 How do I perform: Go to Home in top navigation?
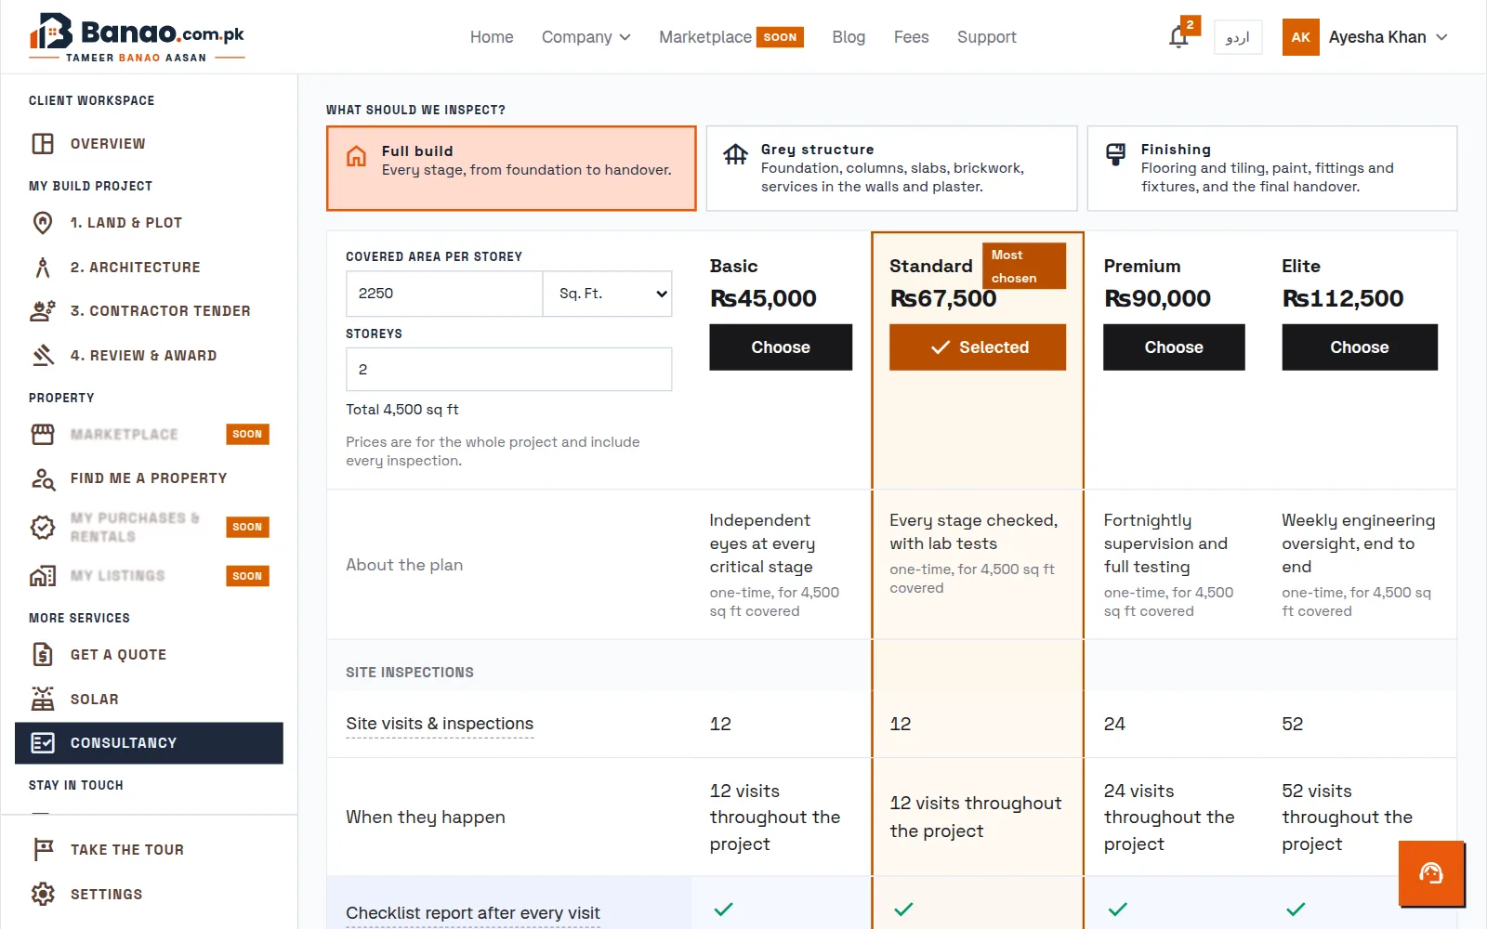pyautogui.click(x=492, y=37)
